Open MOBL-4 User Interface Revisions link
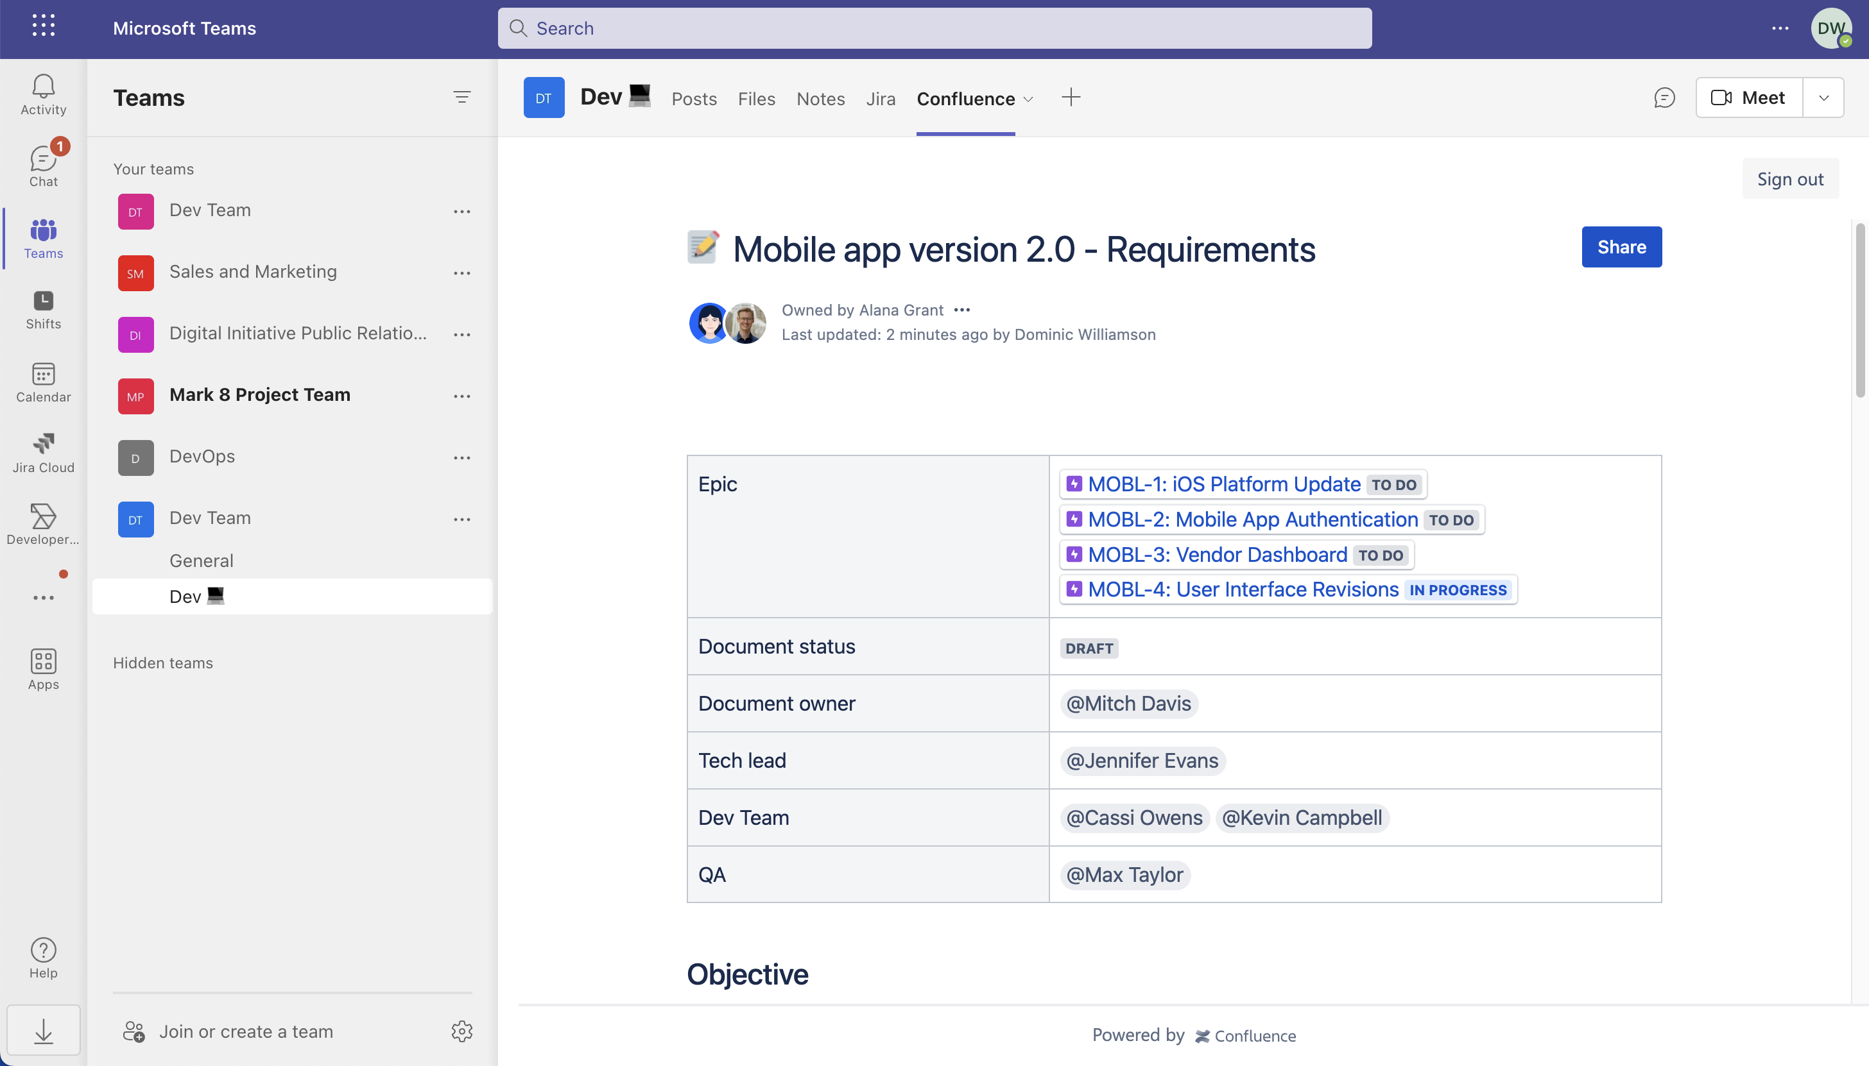Viewport: 1869px width, 1066px height. click(1243, 589)
